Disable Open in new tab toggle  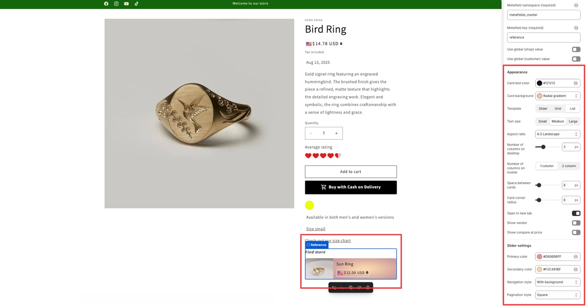(x=576, y=213)
